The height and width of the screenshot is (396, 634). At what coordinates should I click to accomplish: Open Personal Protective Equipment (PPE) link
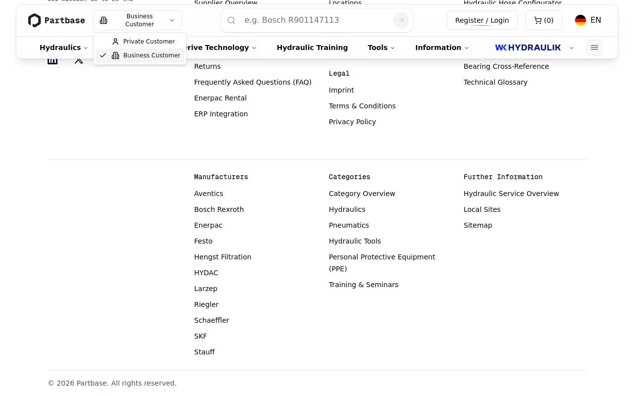382,263
